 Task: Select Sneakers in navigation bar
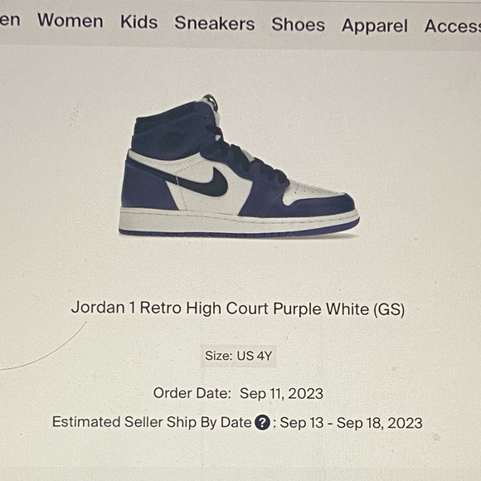215,23
